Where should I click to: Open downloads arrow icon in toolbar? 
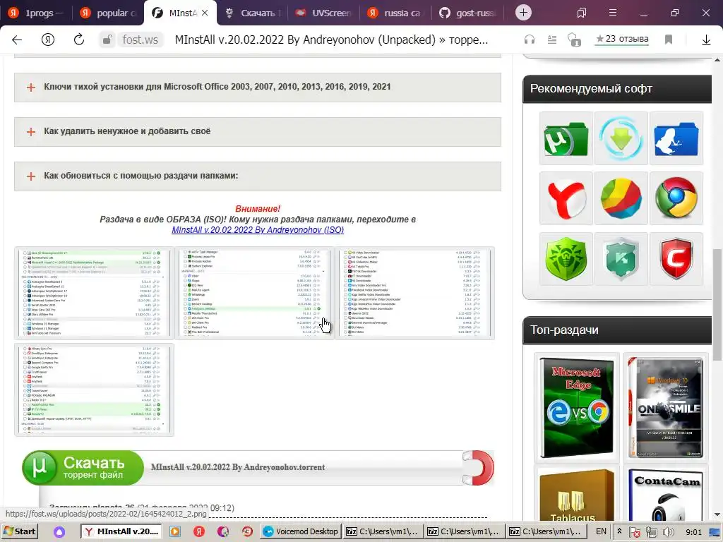point(706,40)
